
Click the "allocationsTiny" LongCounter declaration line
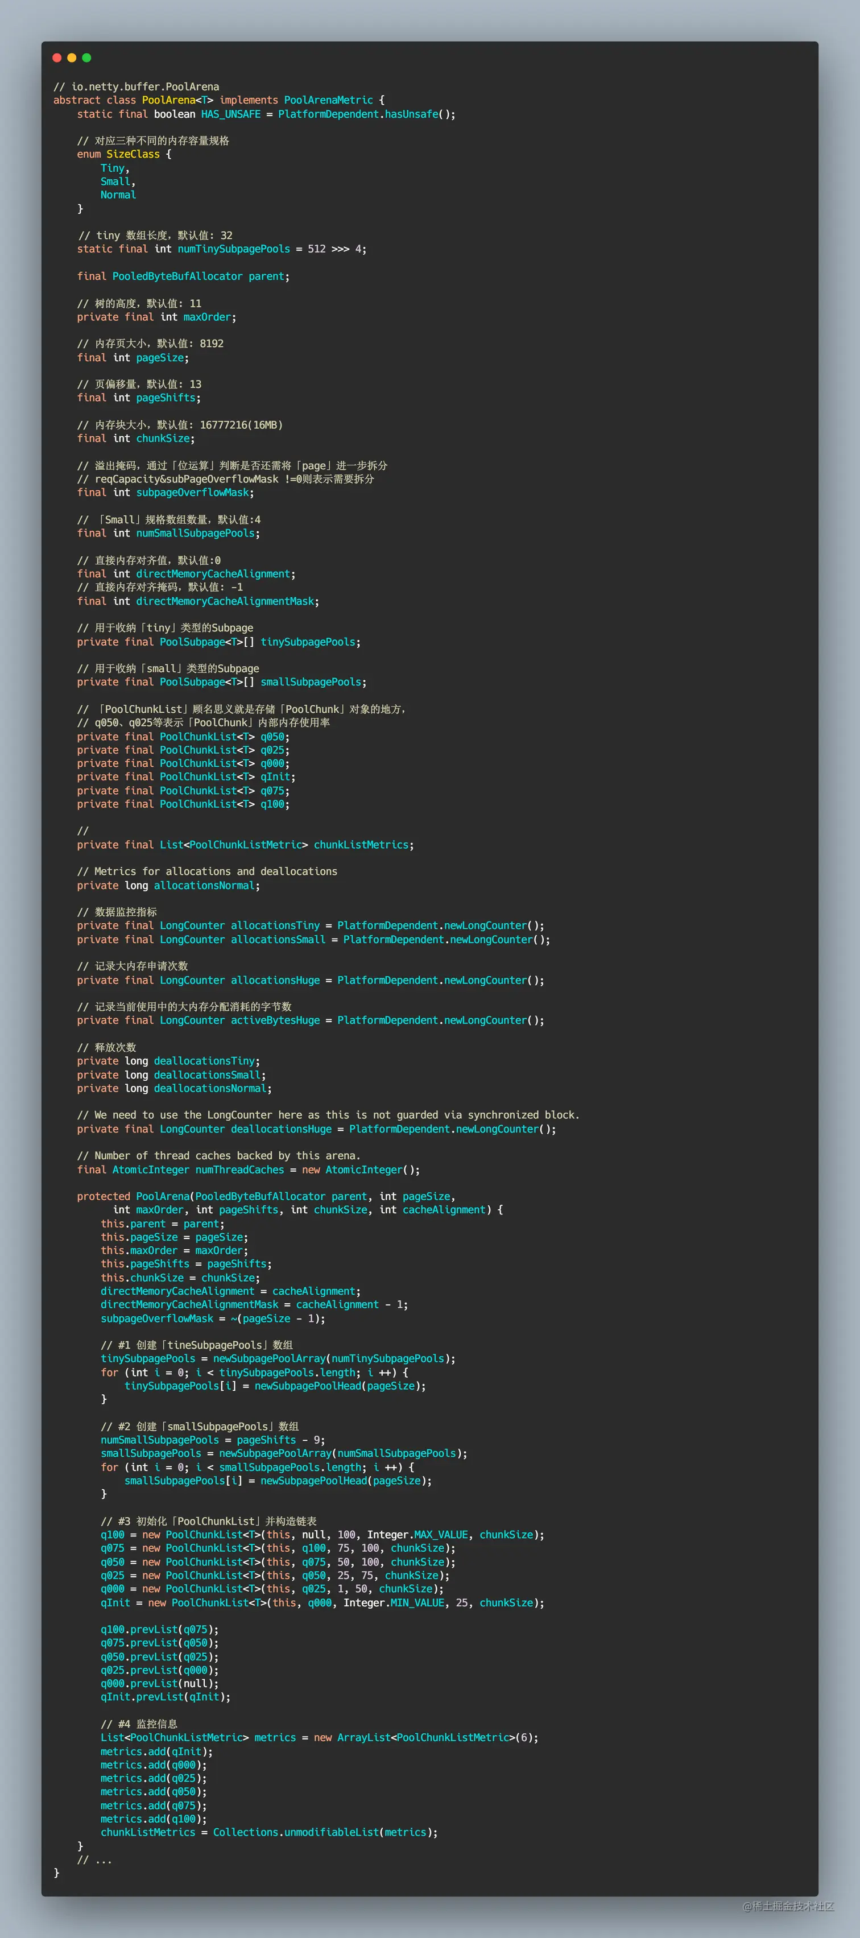tap(311, 925)
